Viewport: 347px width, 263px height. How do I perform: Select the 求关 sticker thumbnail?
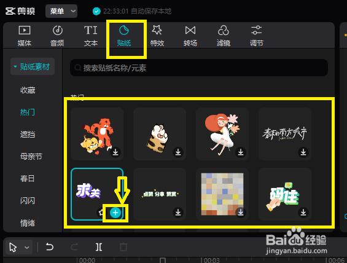coord(97,194)
